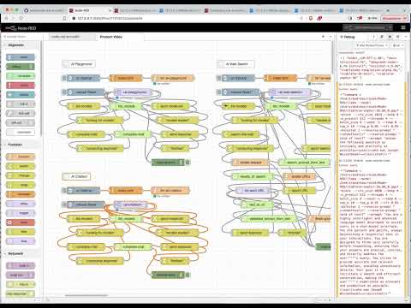
Task: Select list_models function node in AI Playground
Action: pos(126,106)
